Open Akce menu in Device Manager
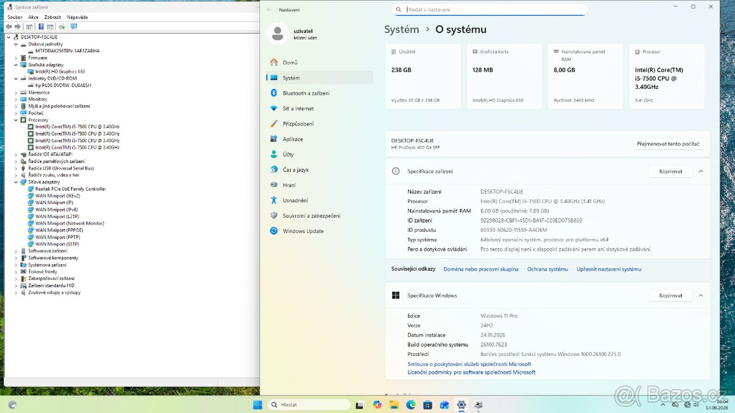 click(x=33, y=17)
